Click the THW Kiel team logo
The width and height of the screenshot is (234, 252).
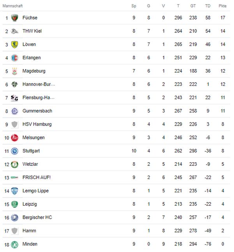tap(15, 31)
